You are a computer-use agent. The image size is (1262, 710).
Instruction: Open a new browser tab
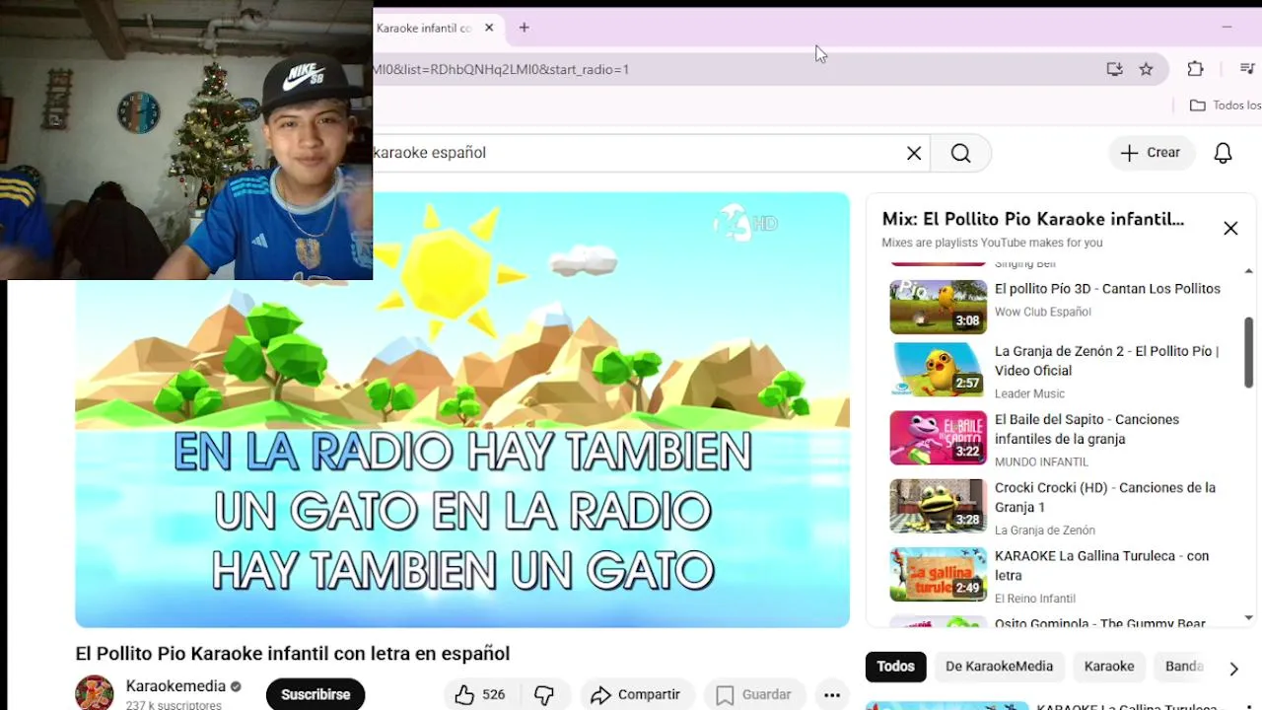(x=525, y=28)
